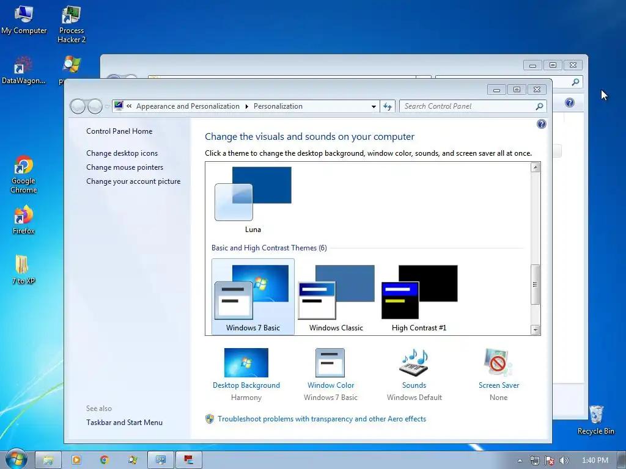This screenshot has width=626, height=469.
Task: Open Chrome from the taskbar
Action: tap(104, 460)
